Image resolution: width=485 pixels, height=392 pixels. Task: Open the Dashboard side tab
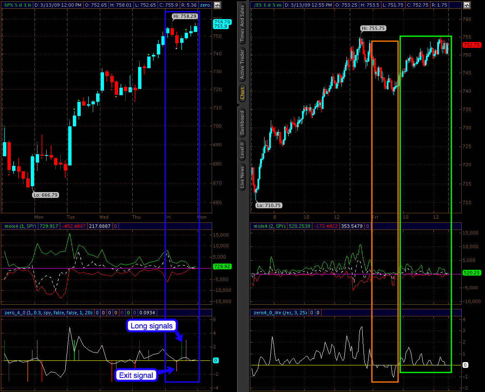(242, 123)
